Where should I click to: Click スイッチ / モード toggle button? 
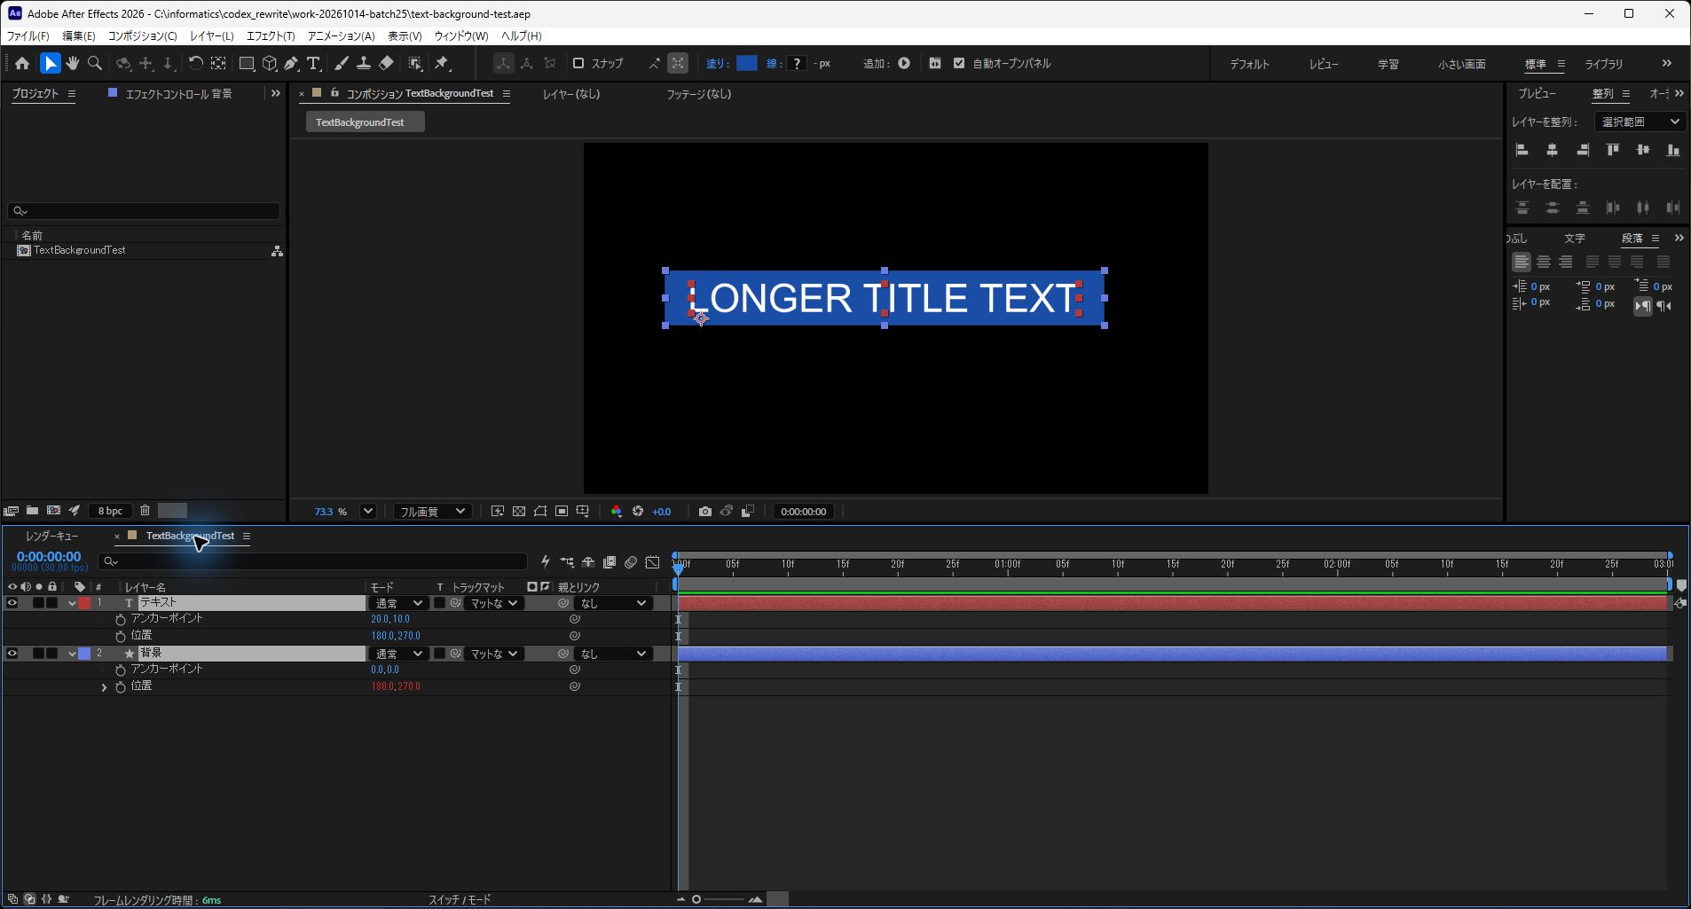point(460,899)
